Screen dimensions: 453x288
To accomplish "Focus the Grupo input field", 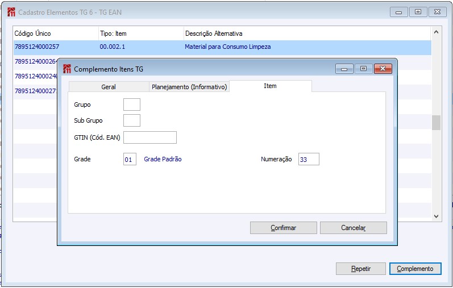I will click(x=132, y=105).
